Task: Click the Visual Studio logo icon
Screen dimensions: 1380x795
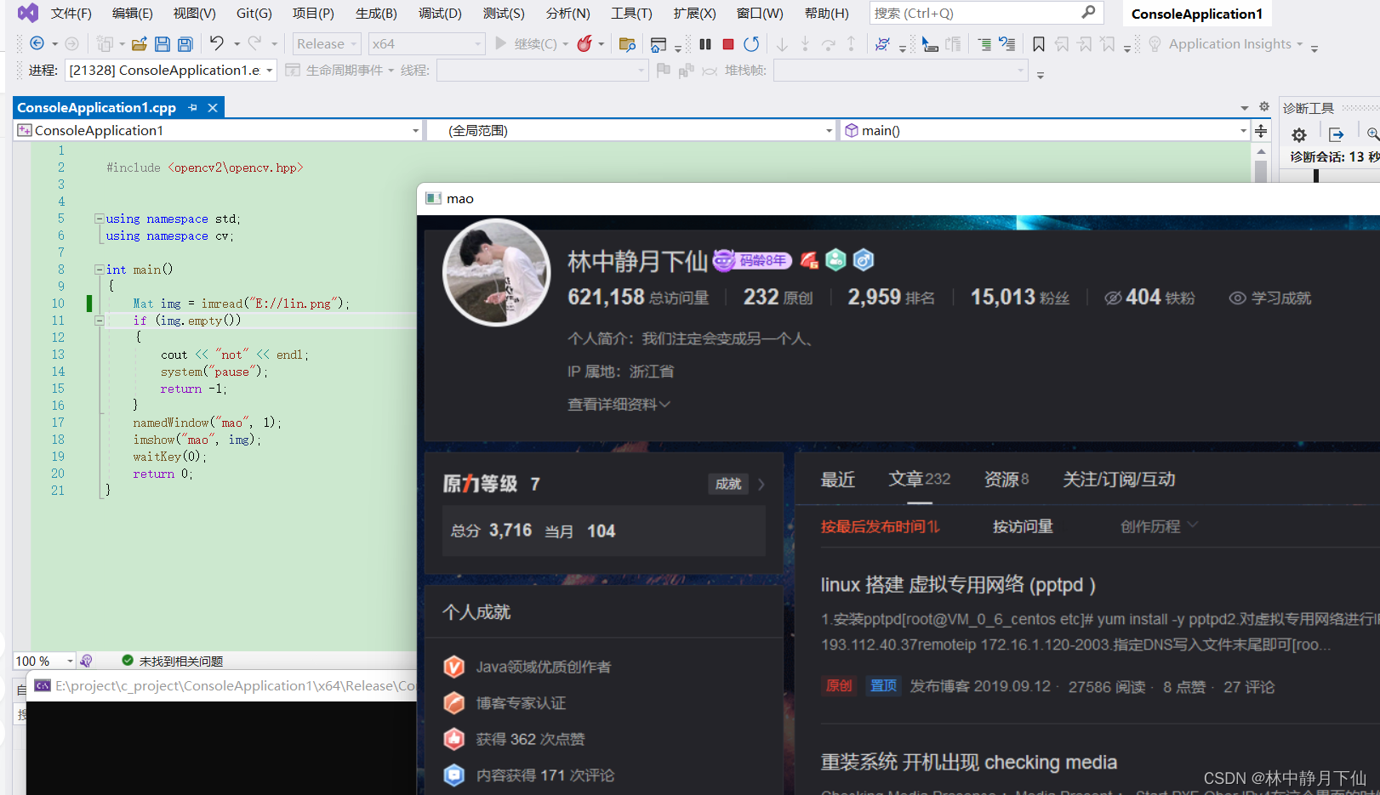Action: (28, 13)
